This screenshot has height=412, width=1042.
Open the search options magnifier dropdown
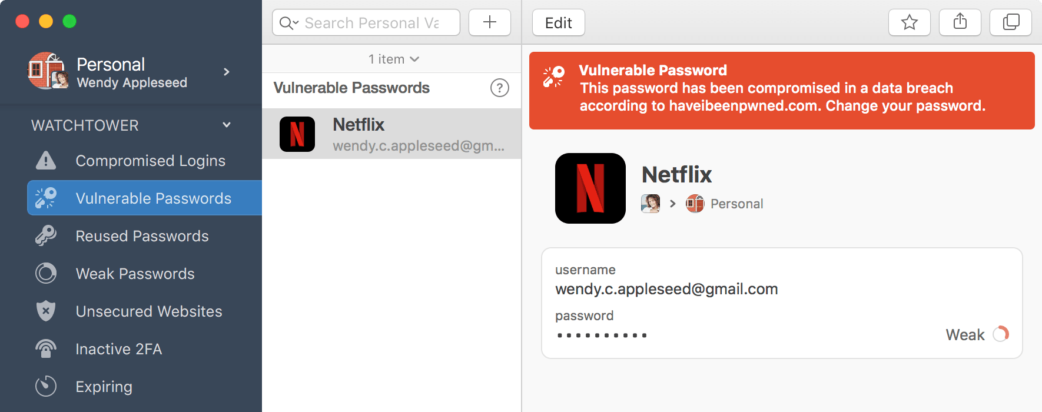pos(289,23)
